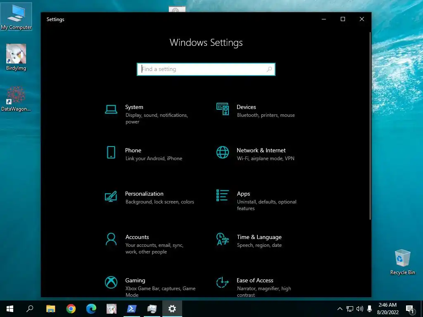Open the Phone settings icon
423x317 pixels.
(111, 152)
